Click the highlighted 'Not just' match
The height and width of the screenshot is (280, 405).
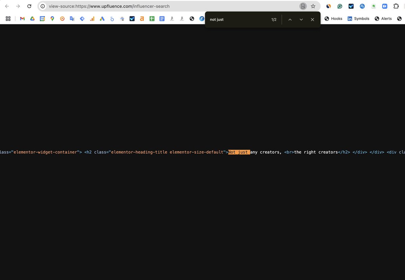239,152
